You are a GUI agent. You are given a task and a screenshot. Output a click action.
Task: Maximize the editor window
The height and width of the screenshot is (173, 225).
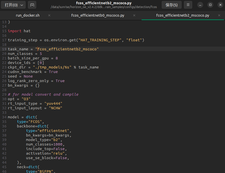coord(210,5)
